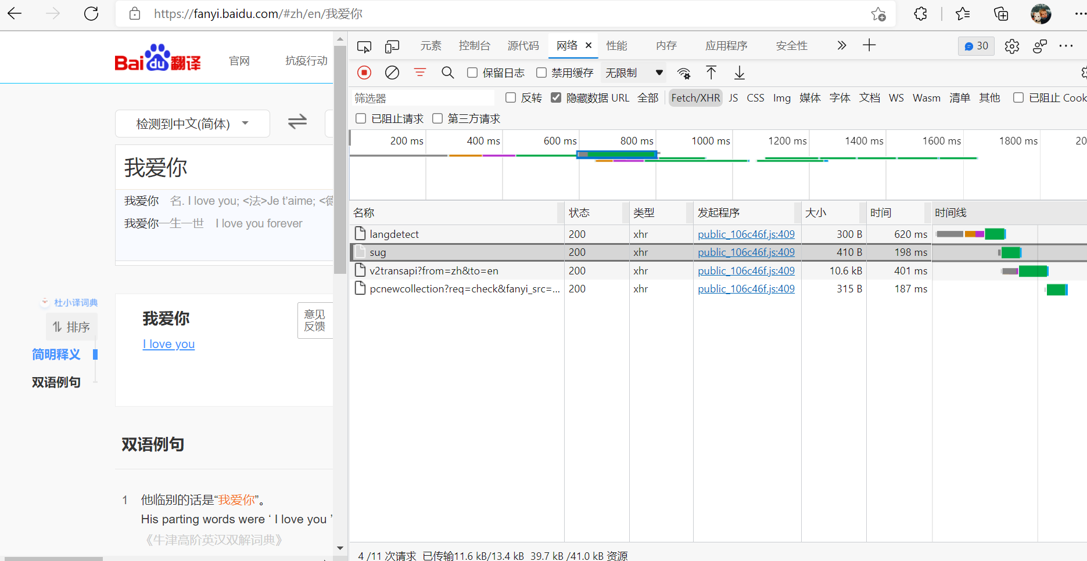
Task: Toggle the 反转 filter checkbox
Action: pos(511,97)
